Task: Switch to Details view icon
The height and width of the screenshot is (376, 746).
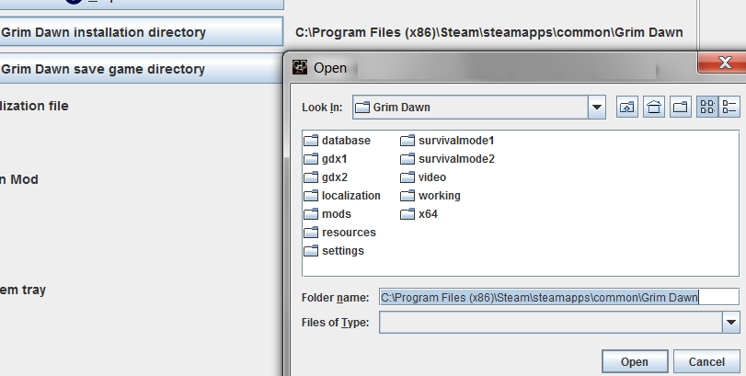Action: 729,107
